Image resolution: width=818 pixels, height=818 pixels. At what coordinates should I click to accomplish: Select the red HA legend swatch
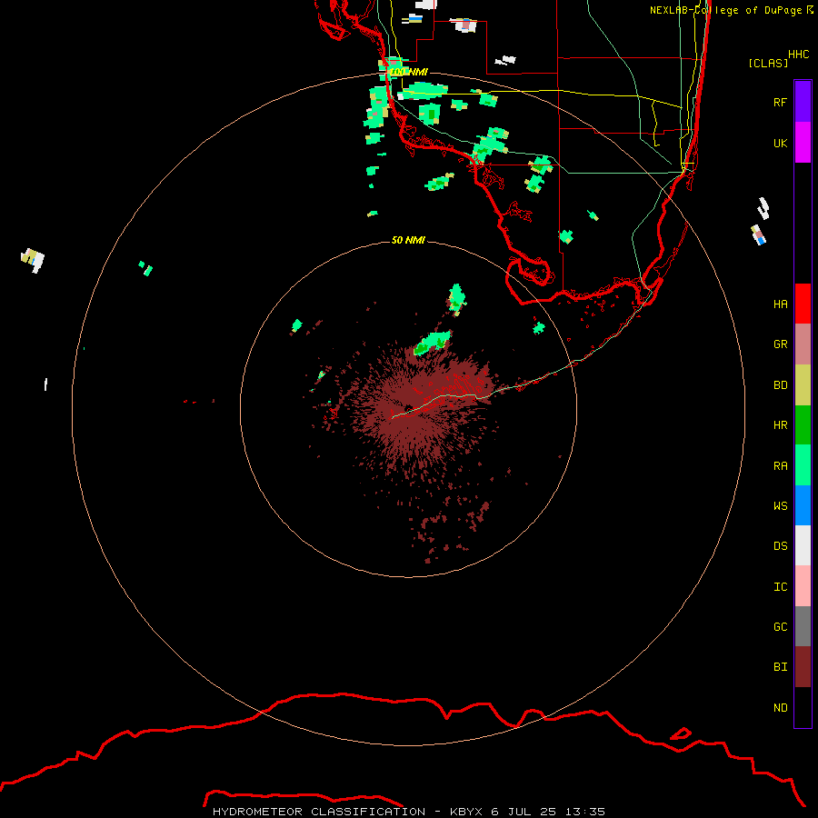coord(803,304)
